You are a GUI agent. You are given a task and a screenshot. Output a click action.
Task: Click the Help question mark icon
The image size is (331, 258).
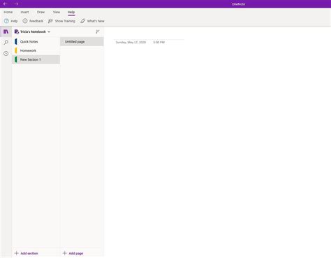6,21
